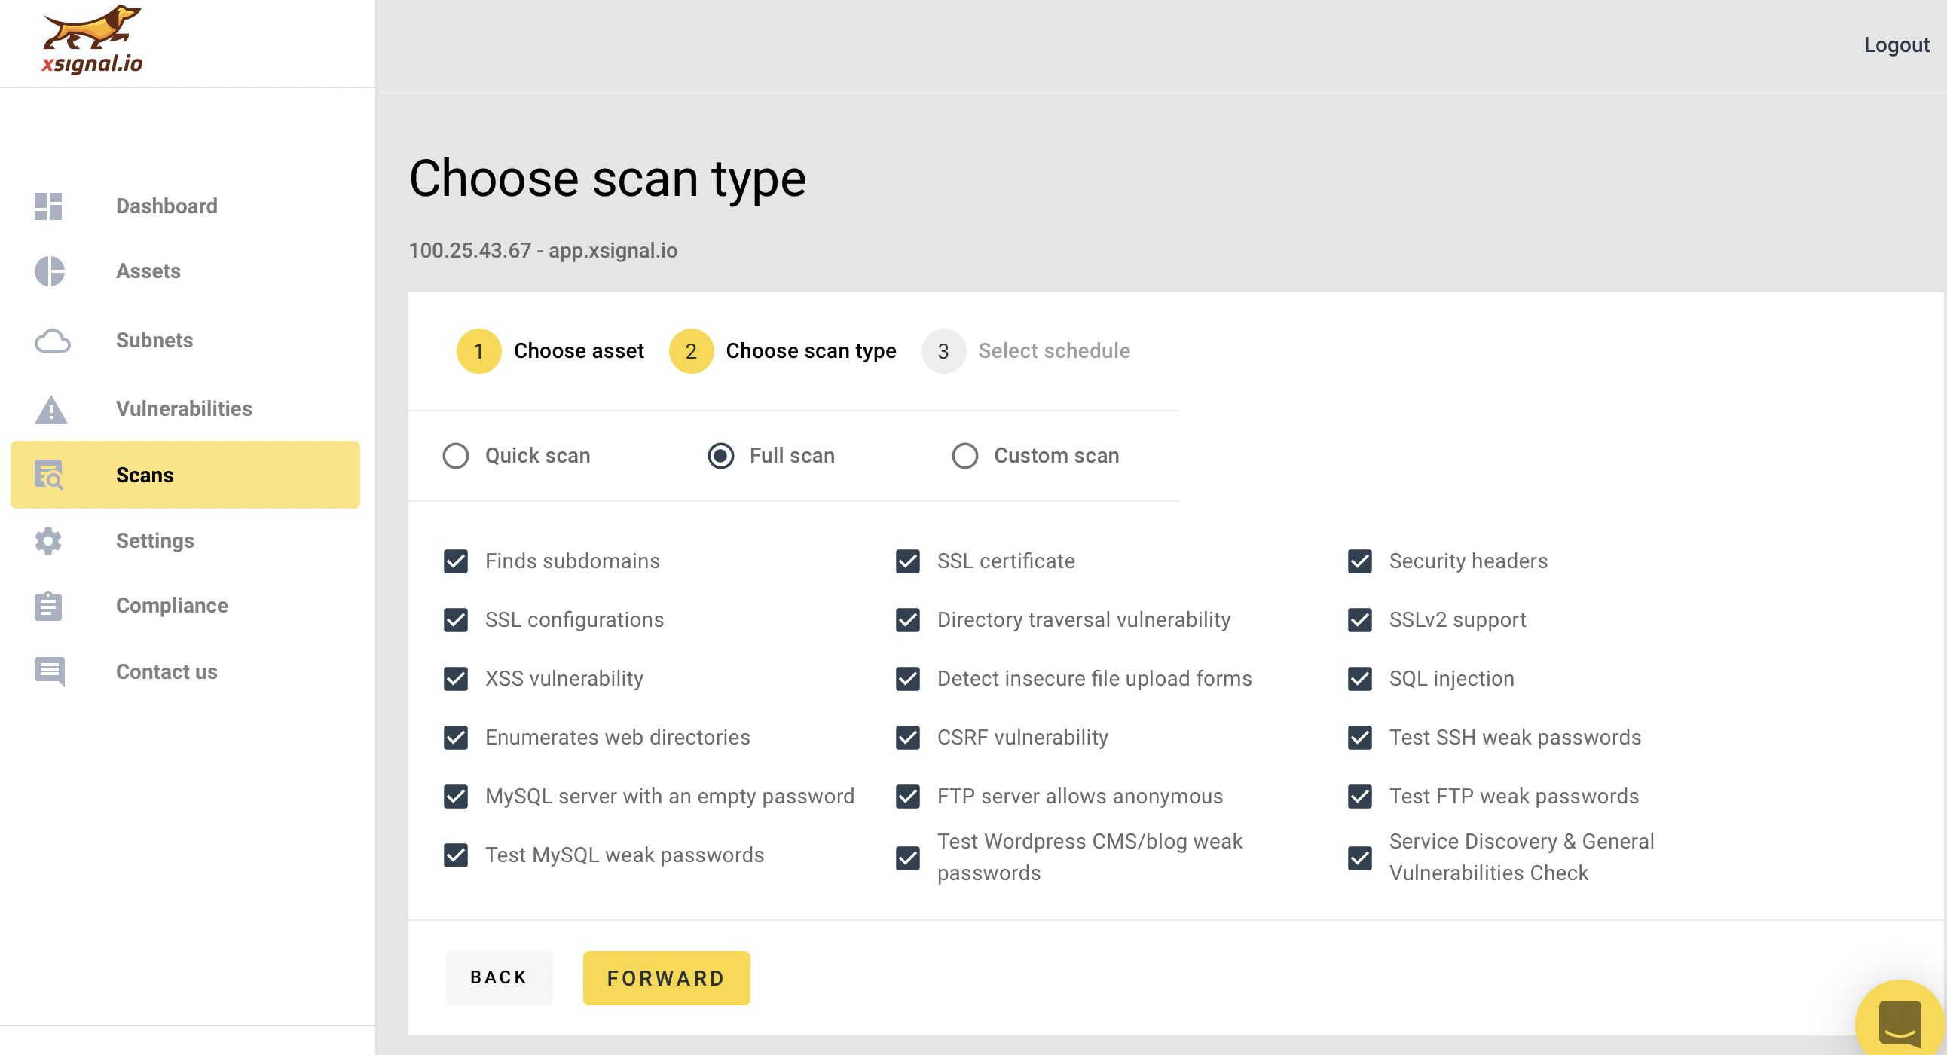The image size is (1947, 1055).
Task: Uncheck Directory traversal vulnerability
Action: (x=908, y=620)
